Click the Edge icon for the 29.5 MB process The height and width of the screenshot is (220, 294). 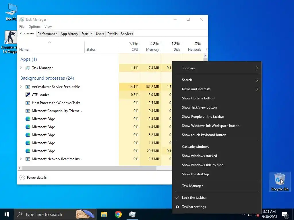point(28,151)
